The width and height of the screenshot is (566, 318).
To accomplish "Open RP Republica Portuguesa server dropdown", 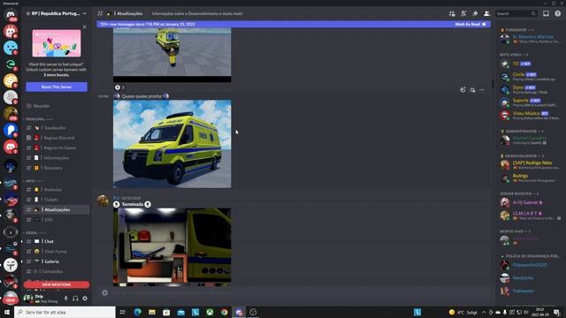I will point(57,14).
